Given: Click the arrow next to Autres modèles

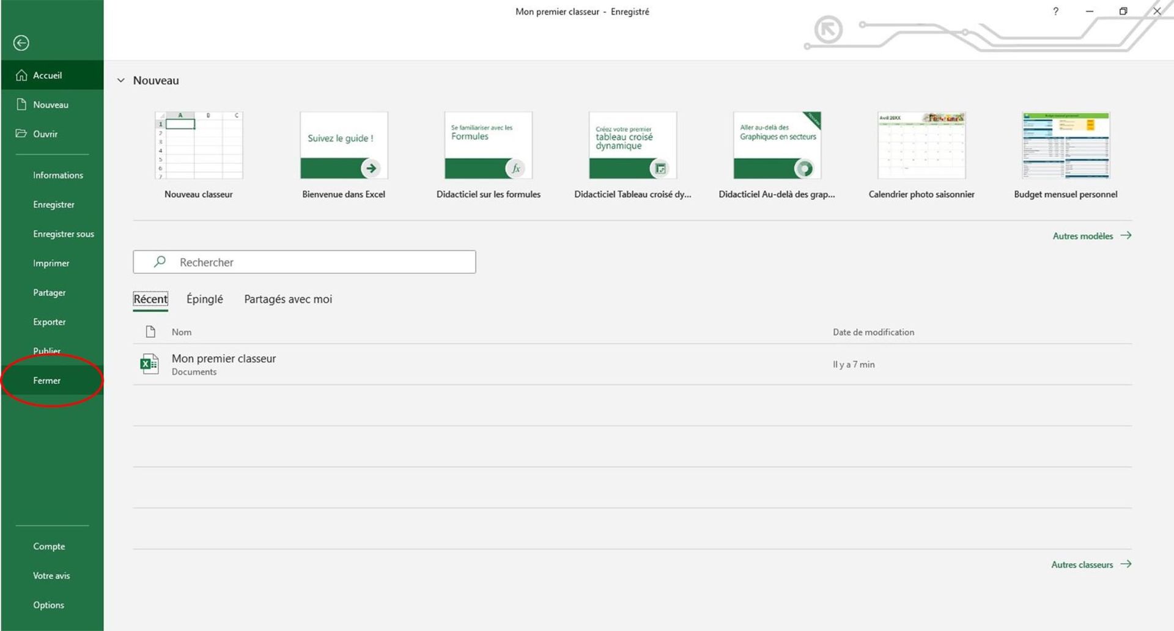Looking at the screenshot, I should tap(1126, 235).
